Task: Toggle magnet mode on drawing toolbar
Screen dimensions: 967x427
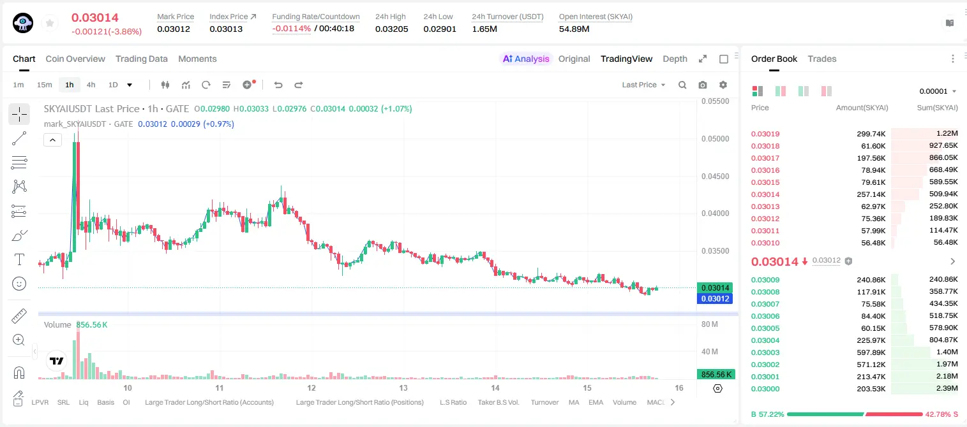Action: pyautogui.click(x=19, y=372)
